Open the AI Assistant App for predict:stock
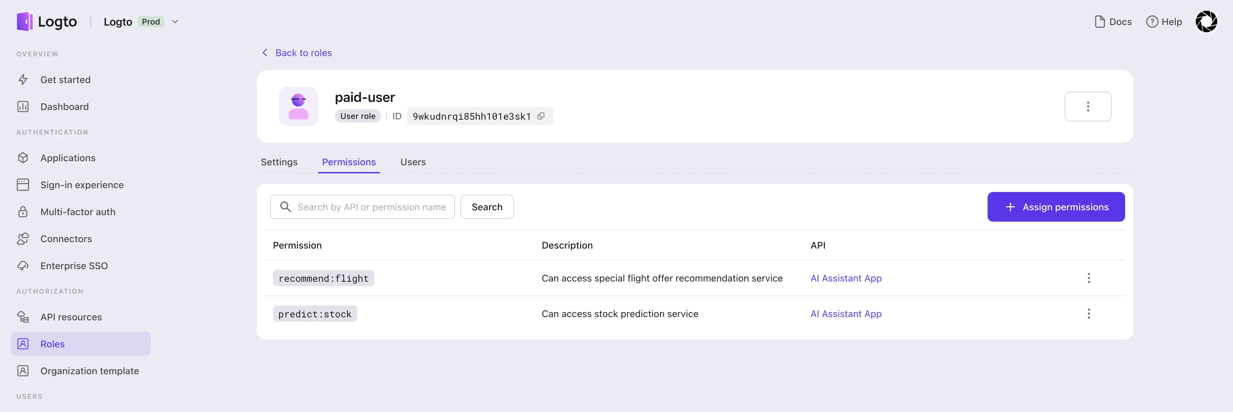The height and width of the screenshot is (412, 1233). 846,313
